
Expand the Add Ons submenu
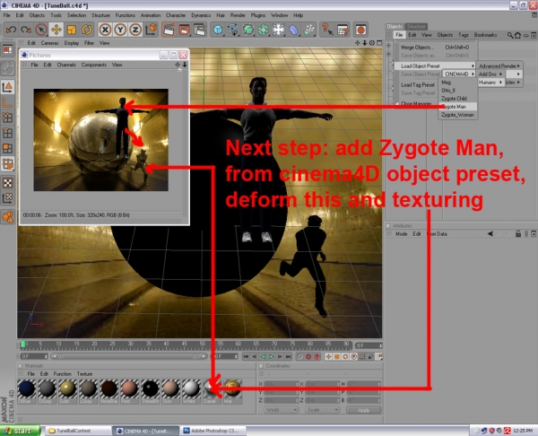490,74
